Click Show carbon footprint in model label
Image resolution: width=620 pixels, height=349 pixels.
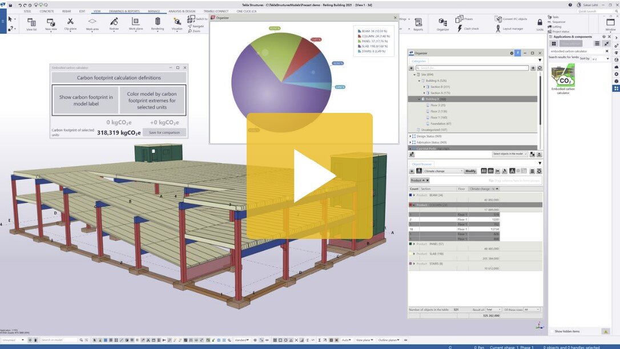click(x=86, y=100)
